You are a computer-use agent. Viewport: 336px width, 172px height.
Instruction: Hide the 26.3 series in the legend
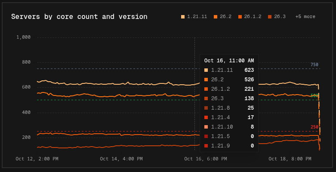tap(277, 17)
